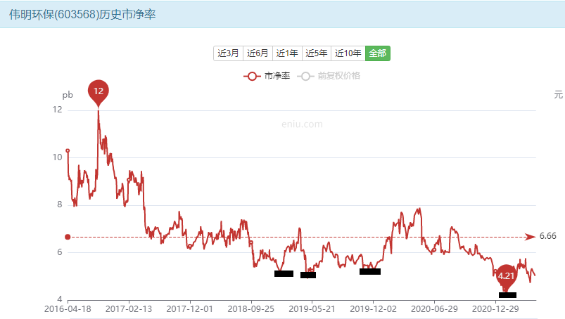Click the 元 right axis unit label
Image resolution: width=565 pixels, height=319 pixels.
point(558,95)
